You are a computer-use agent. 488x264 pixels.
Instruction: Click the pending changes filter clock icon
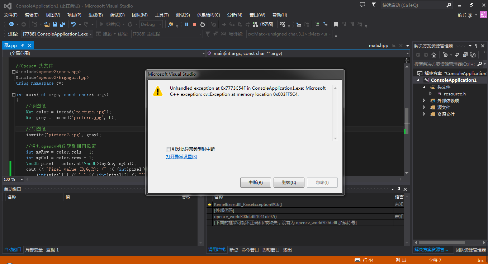[x=445, y=55]
